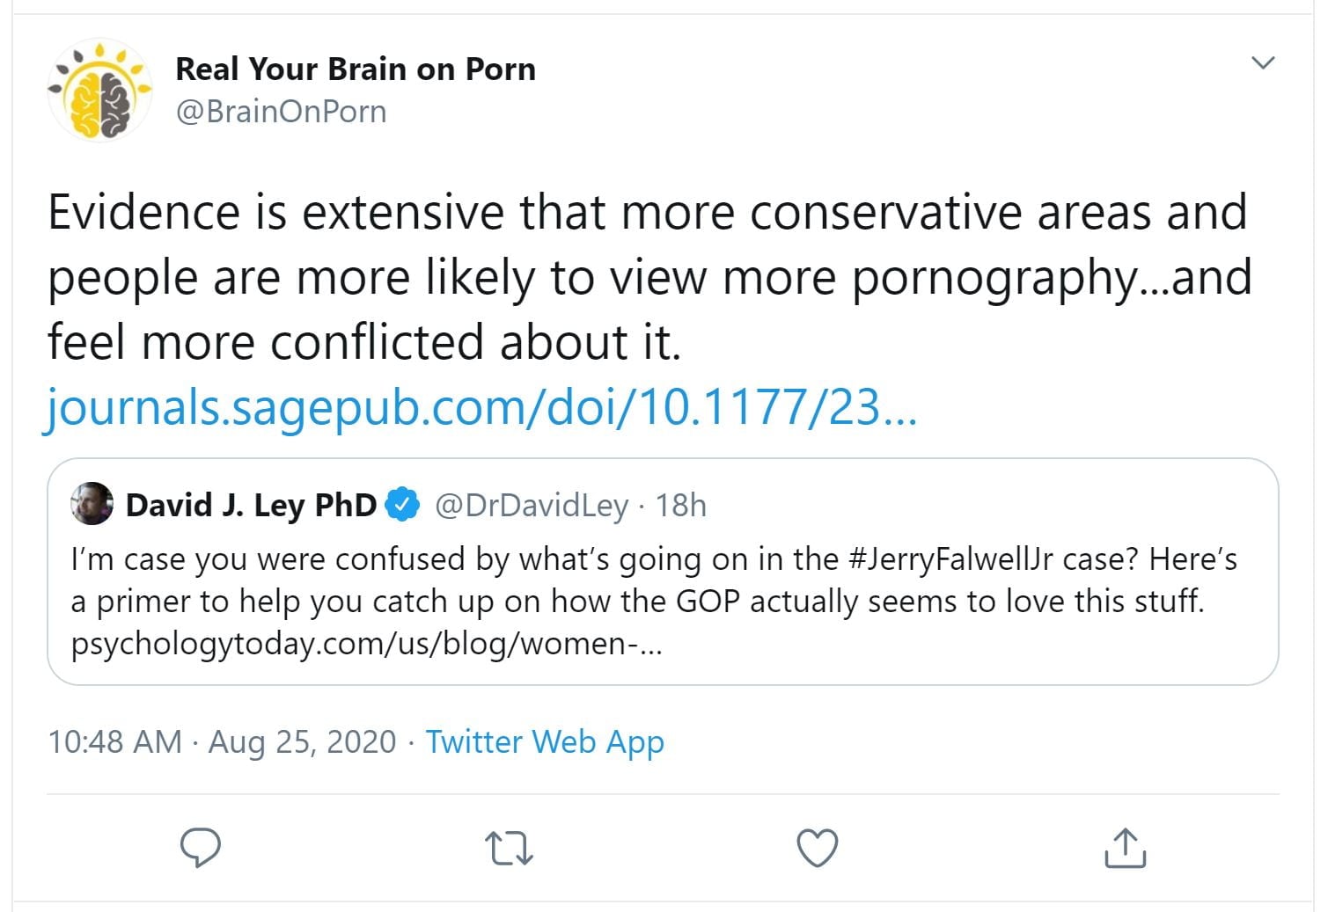1328x912 pixels.
Task: Like the tweet with the heart icon
Action: (x=817, y=849)
